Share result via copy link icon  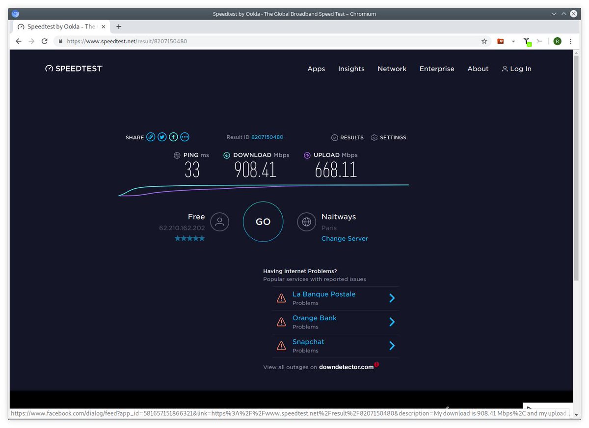pos(151,137)
